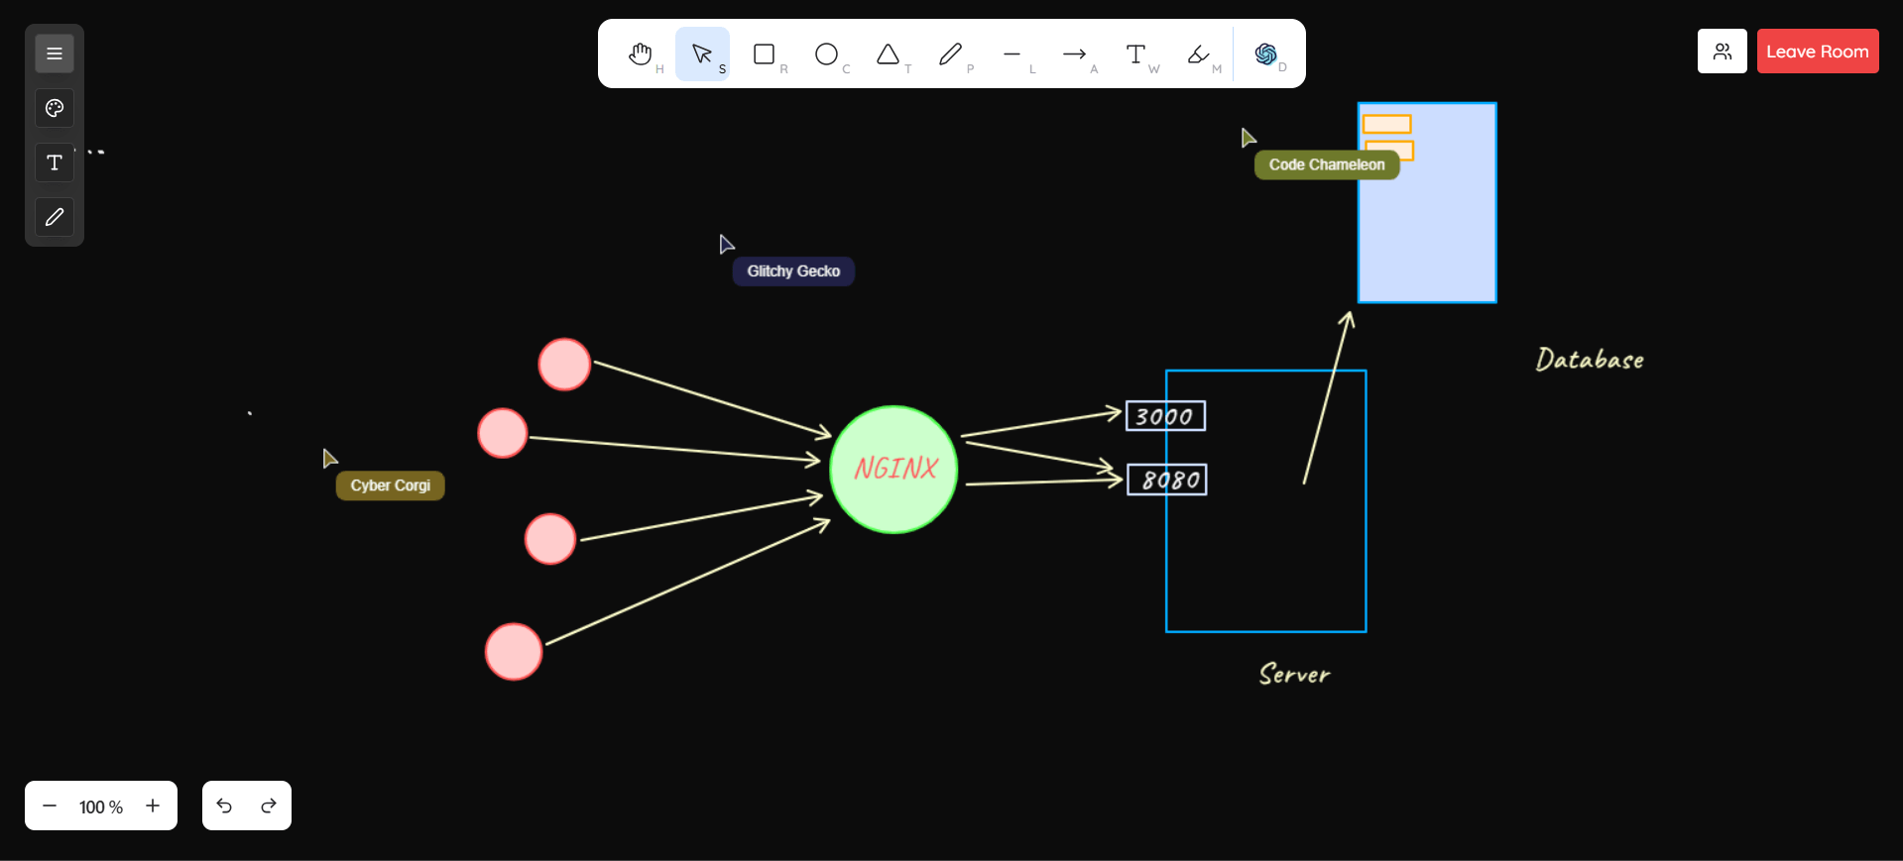Zoom in with the plus button

pyautogui.click(x=153, y=807)
